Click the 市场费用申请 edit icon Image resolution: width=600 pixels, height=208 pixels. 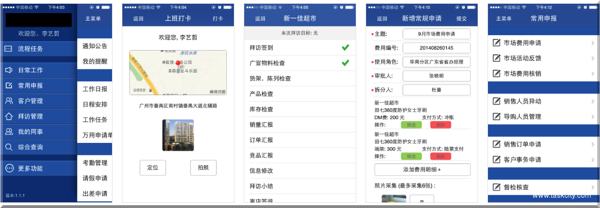496,43
